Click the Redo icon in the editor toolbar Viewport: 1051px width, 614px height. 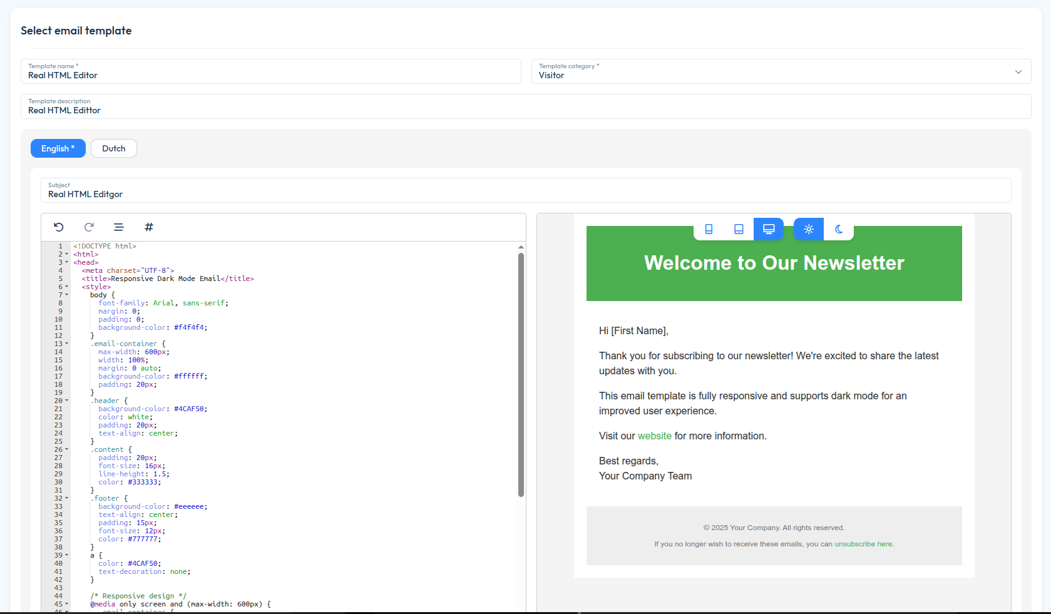[89, 227]
